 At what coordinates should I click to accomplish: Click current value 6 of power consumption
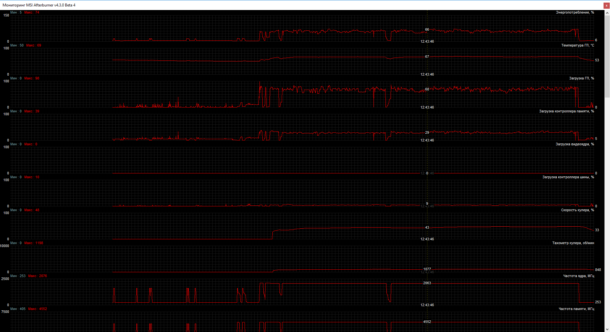[596, 40]
